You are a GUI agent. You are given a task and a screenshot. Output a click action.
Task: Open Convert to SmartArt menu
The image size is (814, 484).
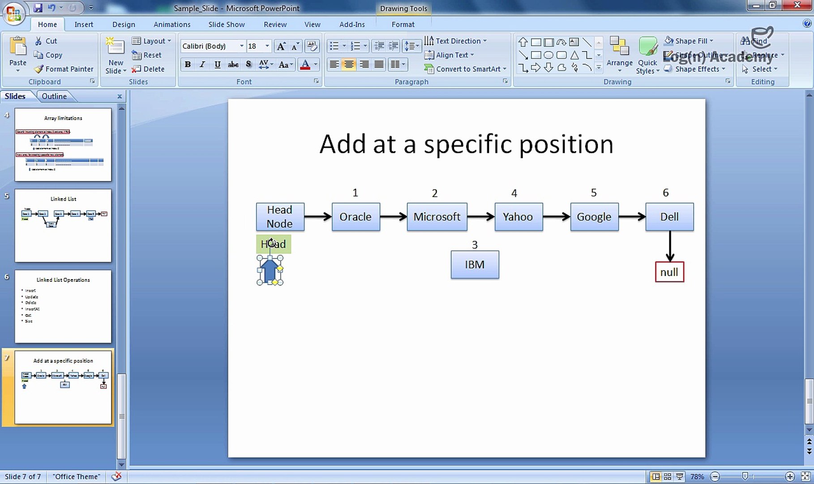click(x=465, y=69)
